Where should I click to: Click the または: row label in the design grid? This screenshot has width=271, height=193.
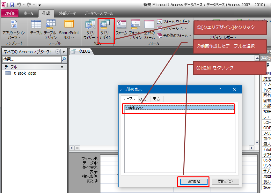(x=92, y=181)
